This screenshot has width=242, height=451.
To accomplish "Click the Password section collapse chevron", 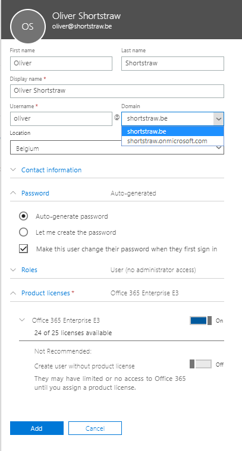I will click(x=13, y=193).
